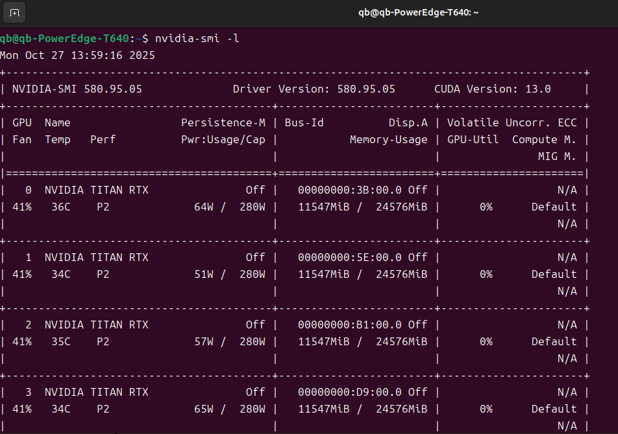Click GPU 0 NVIDIA TITAN RTX name

pos(97,190)
